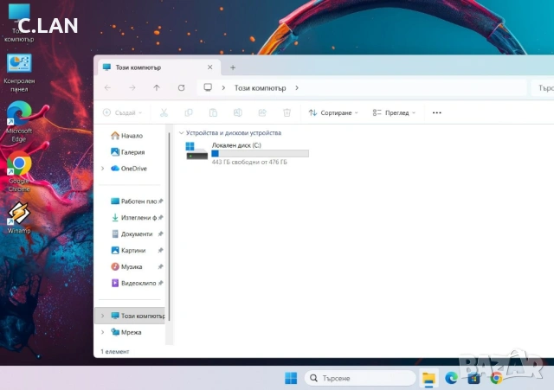Expand the OneDrive tree node
Screen dimensions: 554x390
point(103,169)
